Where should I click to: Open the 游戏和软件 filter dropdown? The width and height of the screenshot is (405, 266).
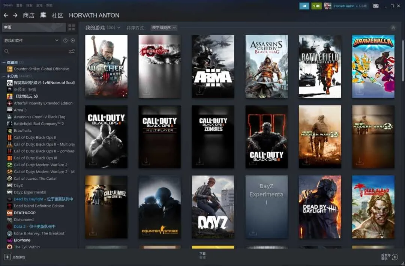(x=31, y=41)
